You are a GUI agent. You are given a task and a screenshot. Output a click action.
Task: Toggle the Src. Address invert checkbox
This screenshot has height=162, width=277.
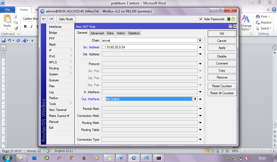click(103, 47)
